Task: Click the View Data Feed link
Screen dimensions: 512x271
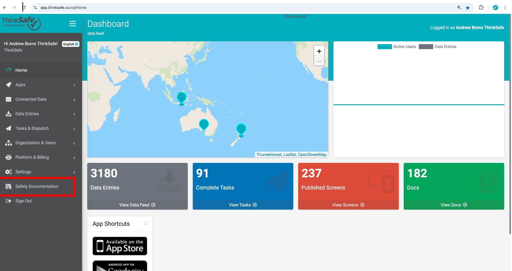Action: 137,205
